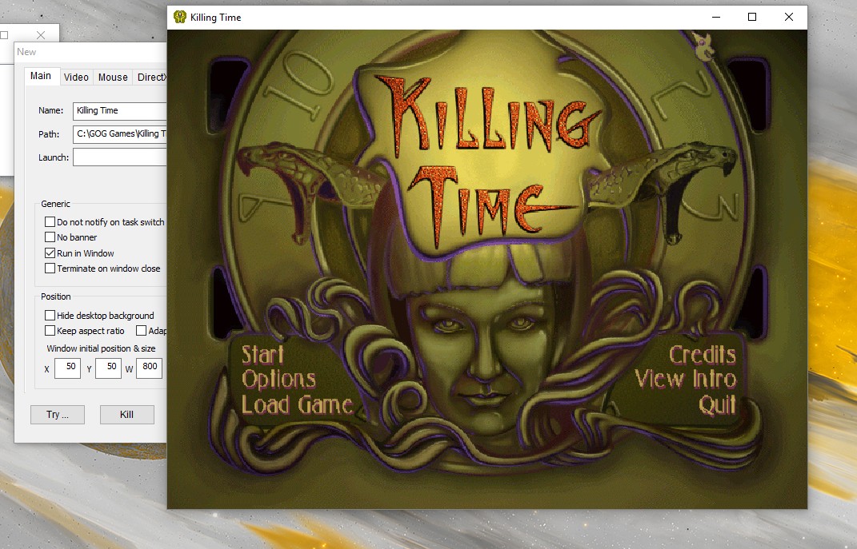The width and height of the screenshot is (857, 549).
Task: Minimize the Killing Time window
Action: [x=716, y=17]
